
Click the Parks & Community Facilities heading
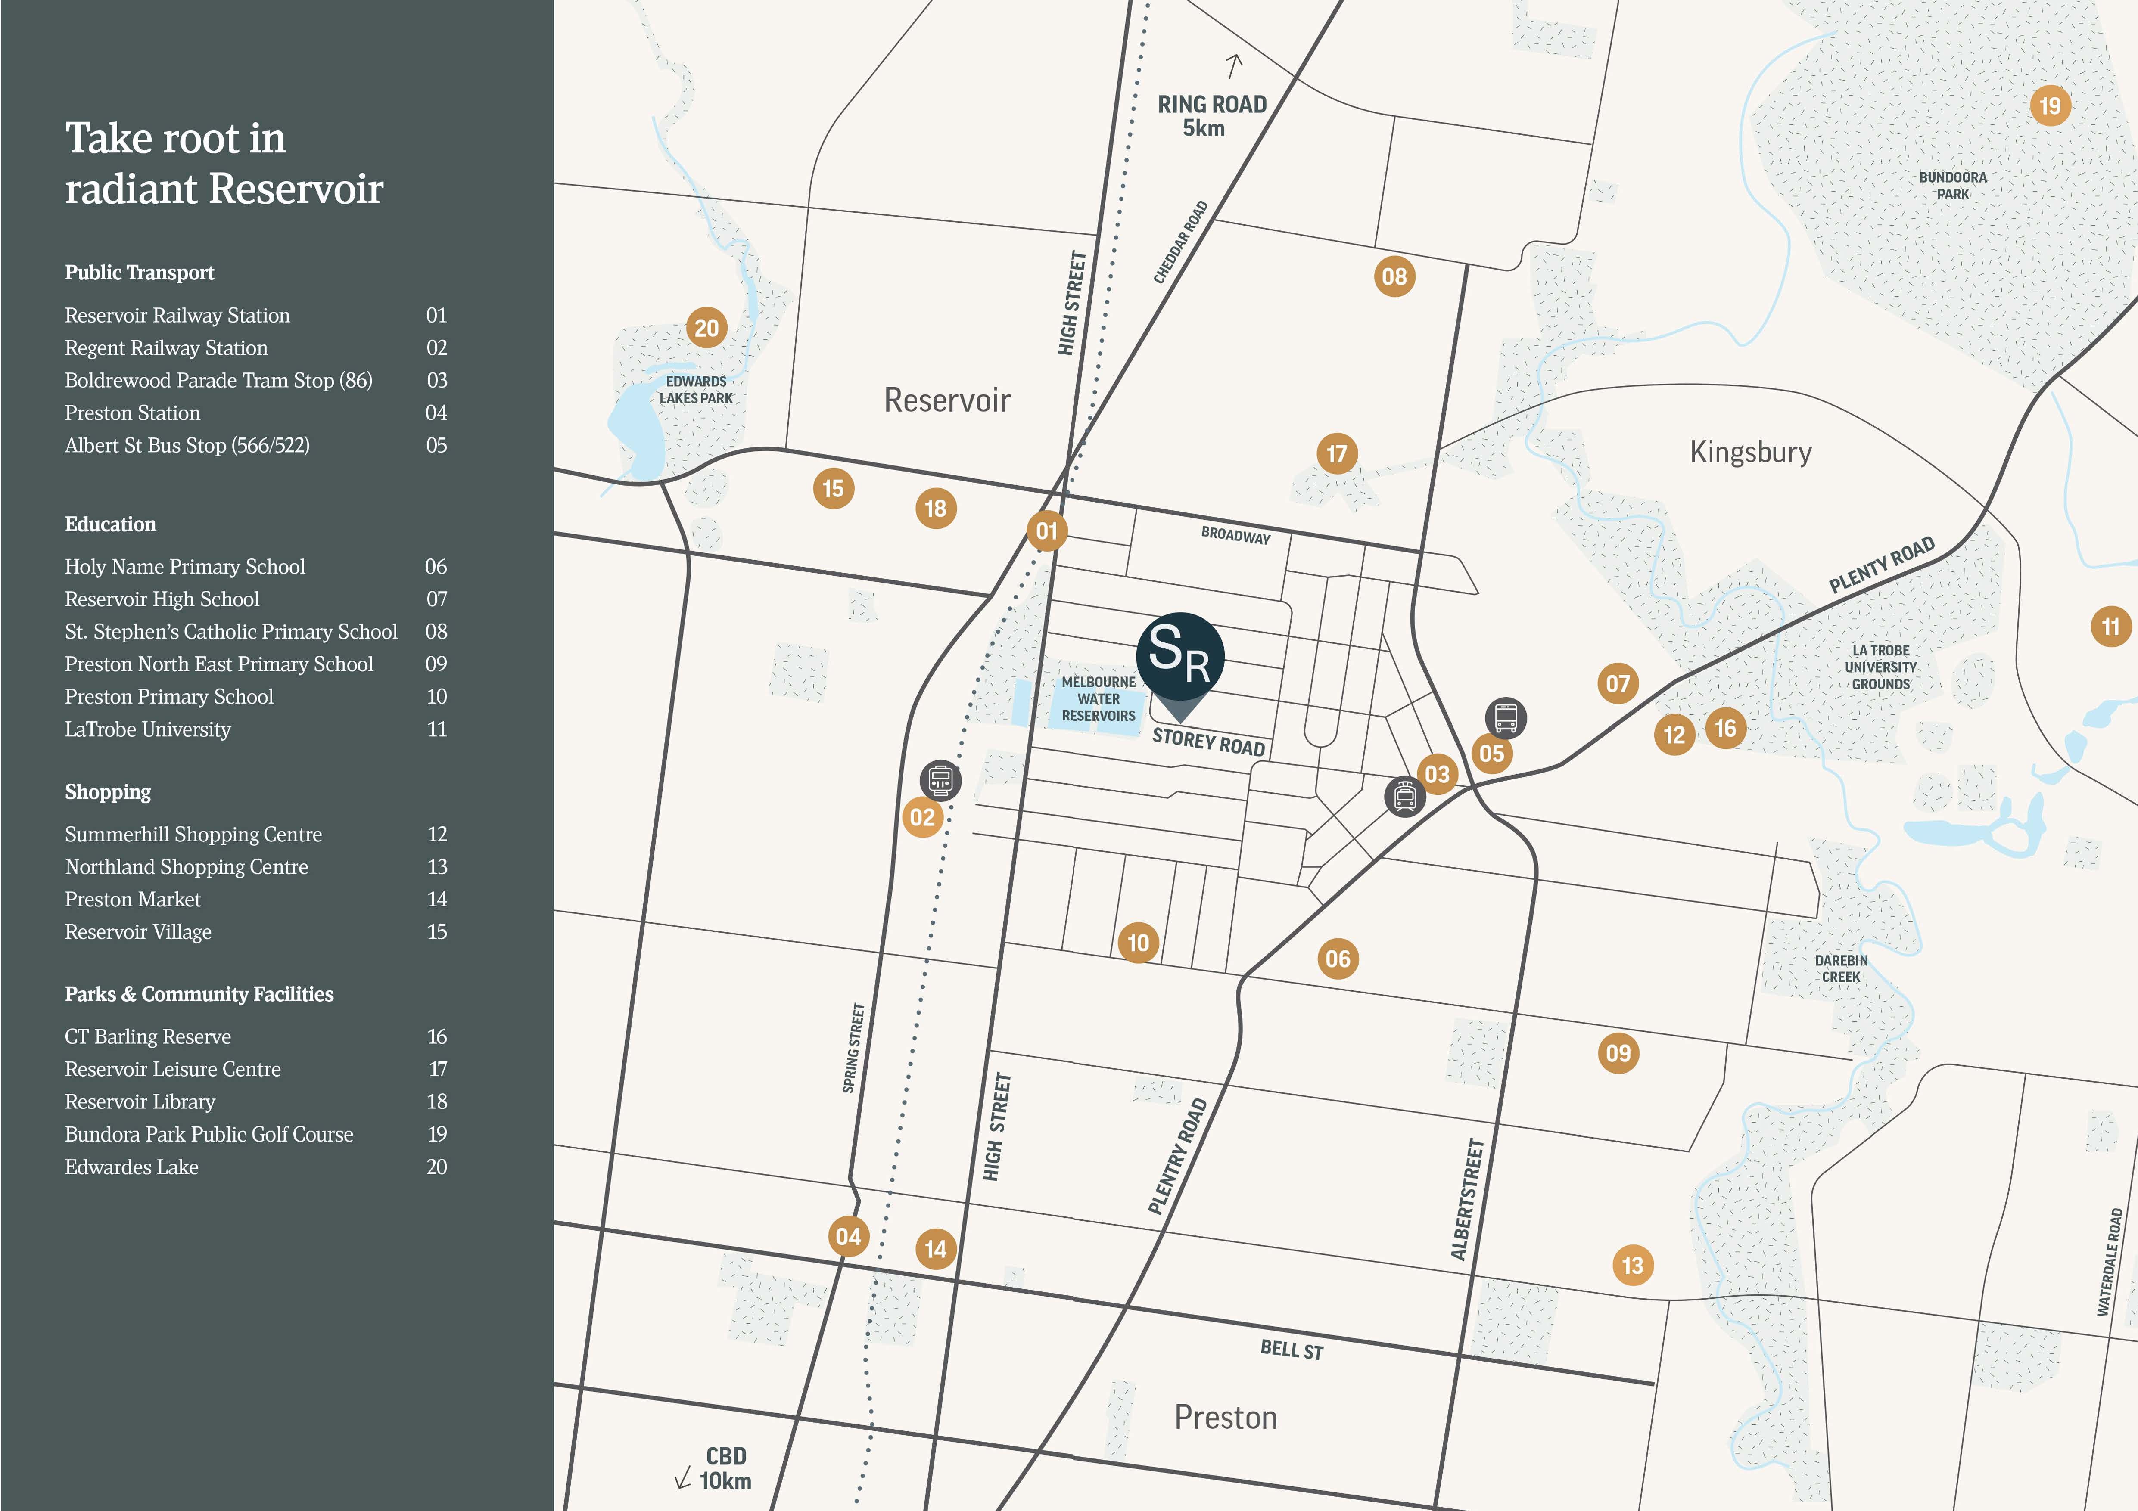(199, 994)
